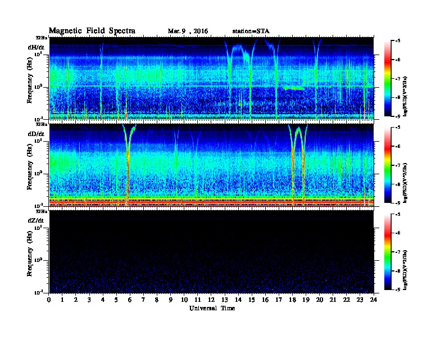Click hour '10' on the time axis
Screen dimensions: 445x344
click(184, 300)
